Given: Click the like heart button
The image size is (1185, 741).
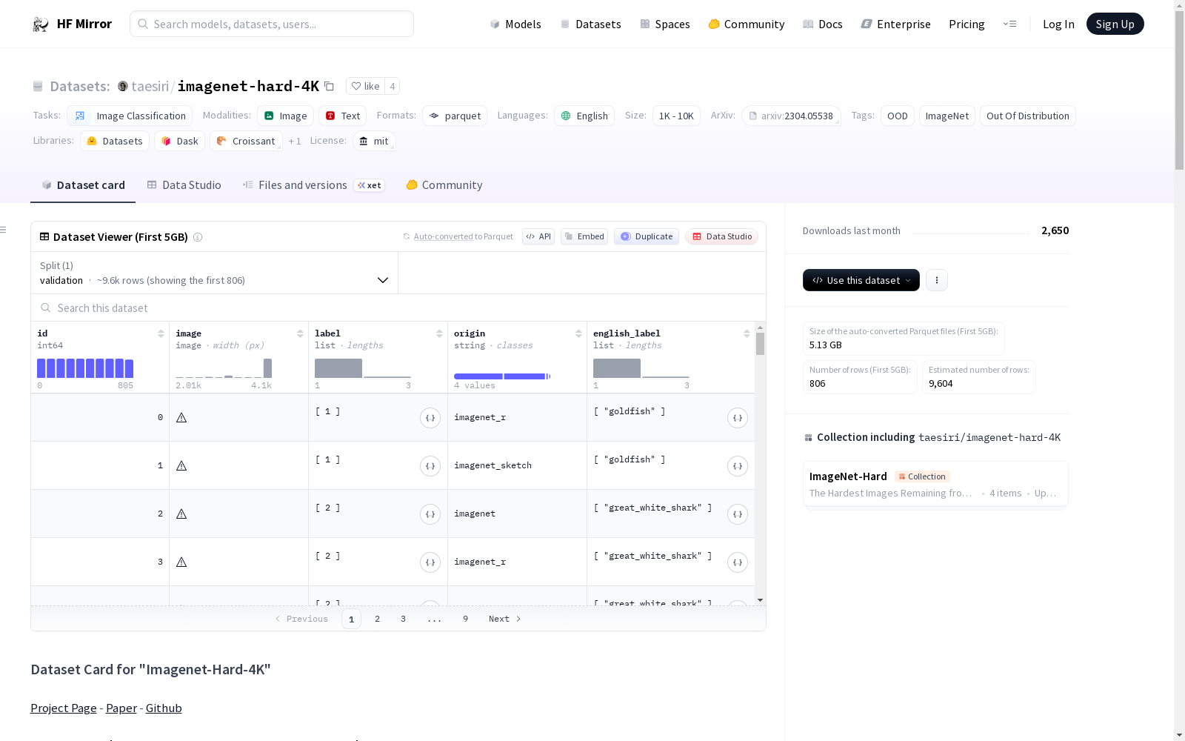Looking at the screenshot, I should (x=365, y=86).
